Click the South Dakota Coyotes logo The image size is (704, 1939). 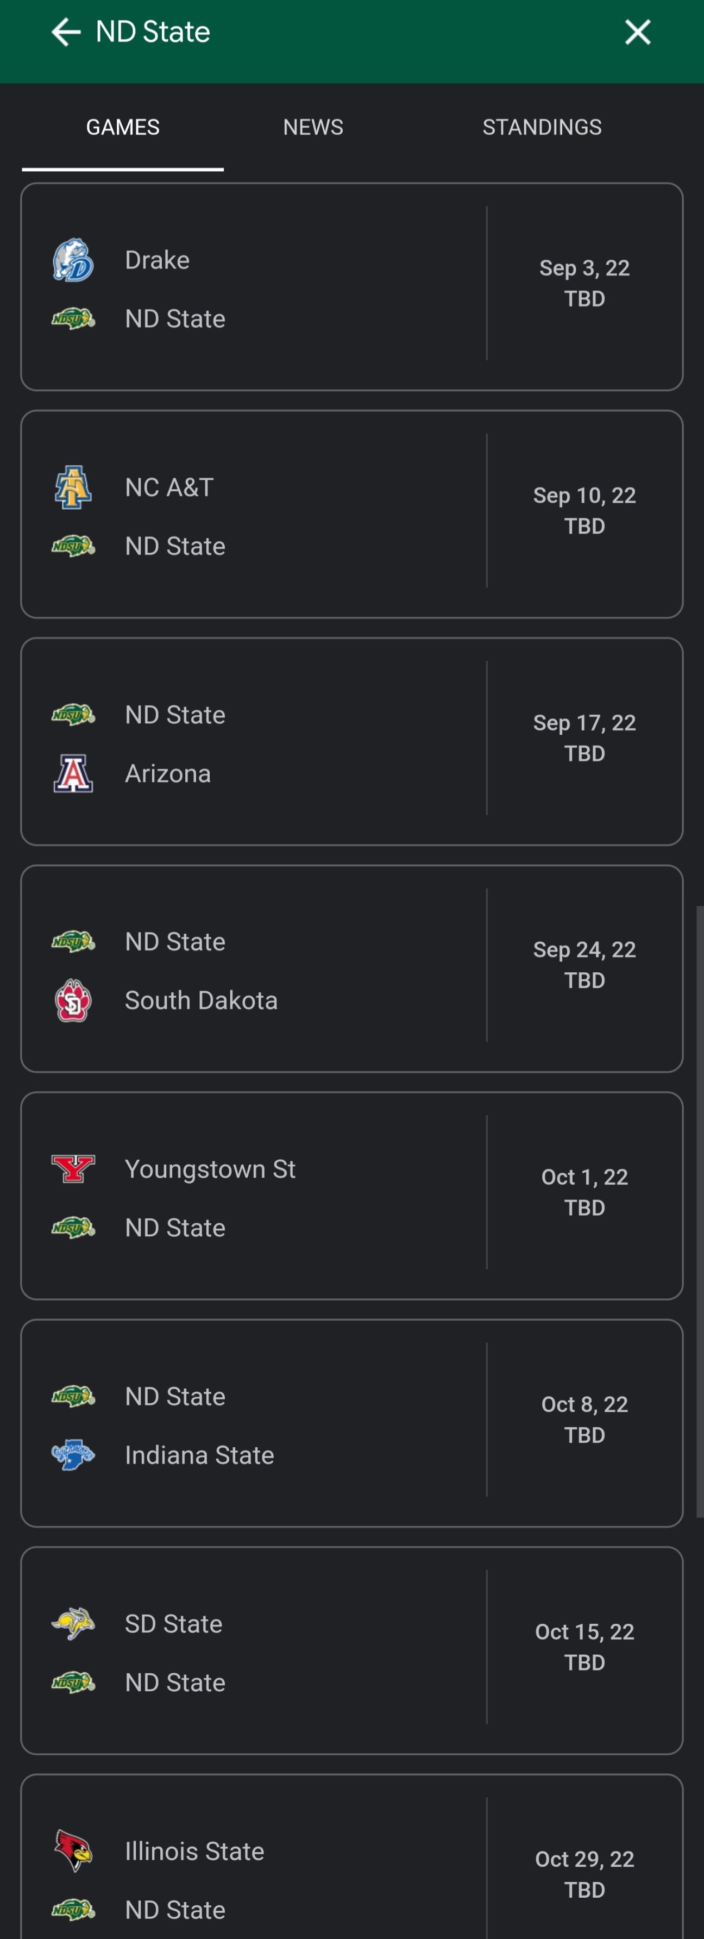[73, 1000]
